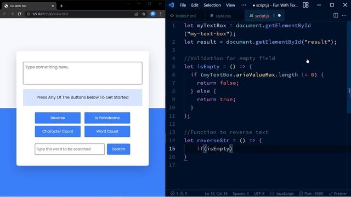Change file encoding UTF-8
This screenshot has height=197, width=351.
coord(259,193)
